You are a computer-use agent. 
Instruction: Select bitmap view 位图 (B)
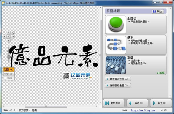pos(9,70)
